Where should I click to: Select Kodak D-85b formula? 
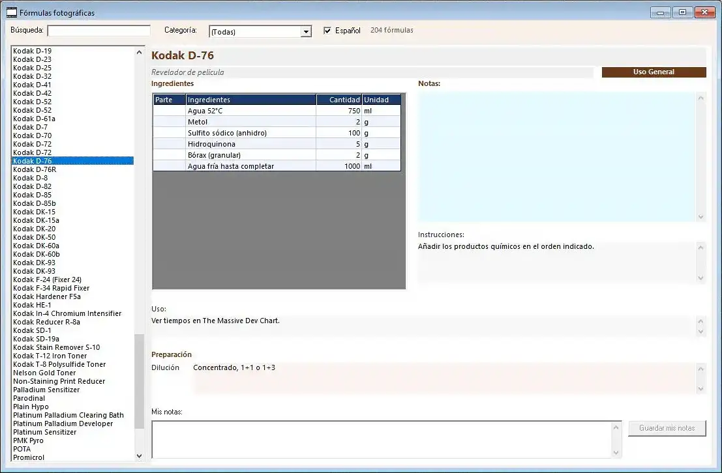pos(72,203)
